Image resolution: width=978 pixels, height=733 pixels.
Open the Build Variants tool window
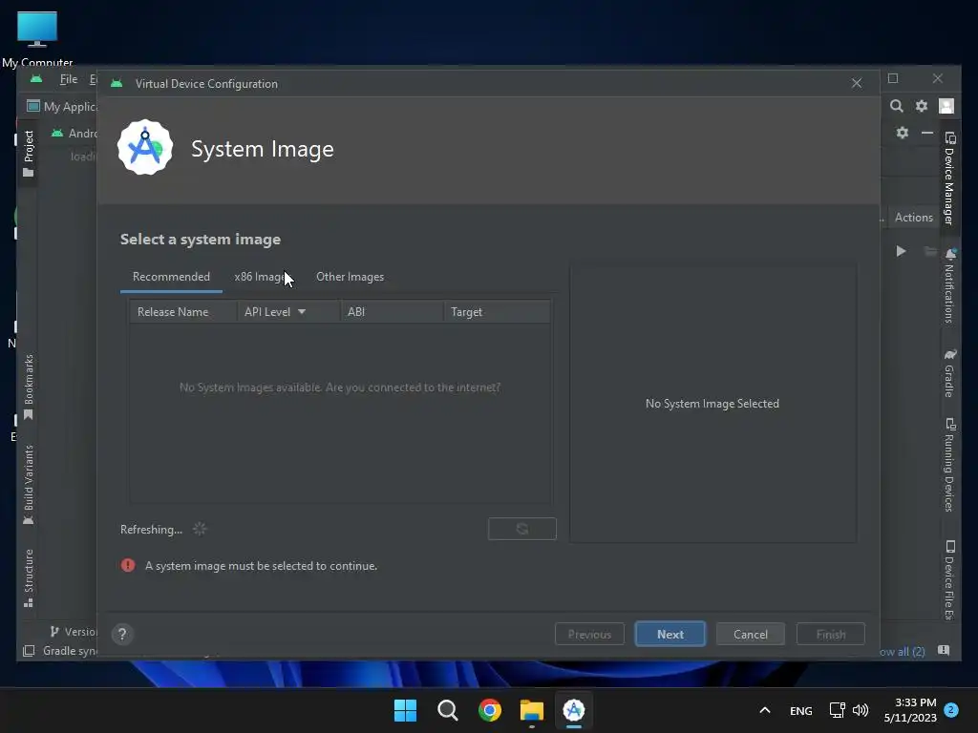tap(29, 485)
